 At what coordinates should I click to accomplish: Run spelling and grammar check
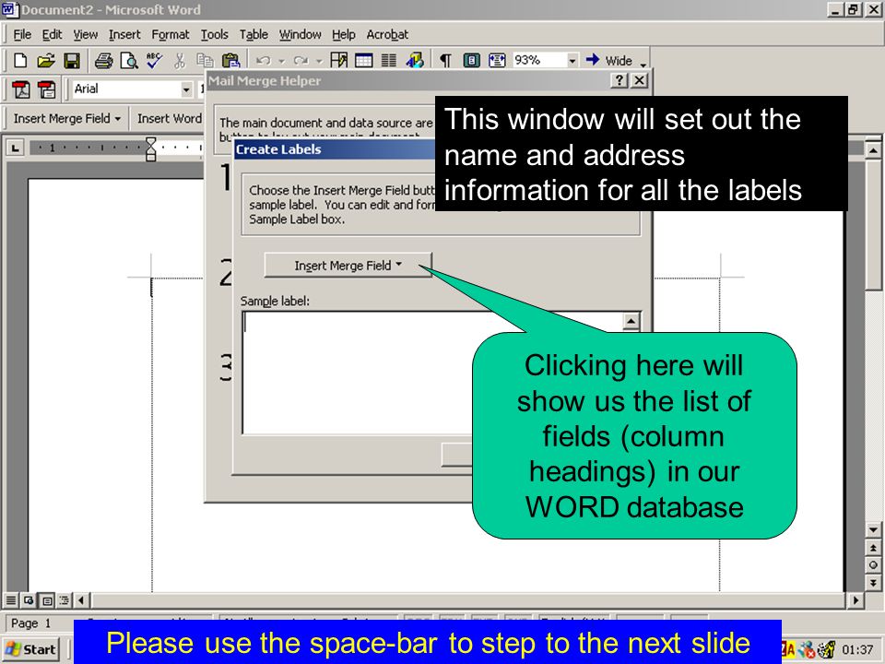coord(154,61)
